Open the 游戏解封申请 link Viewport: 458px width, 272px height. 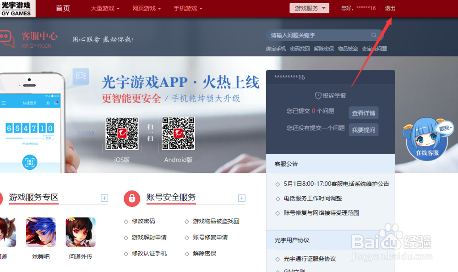point(149,238)
